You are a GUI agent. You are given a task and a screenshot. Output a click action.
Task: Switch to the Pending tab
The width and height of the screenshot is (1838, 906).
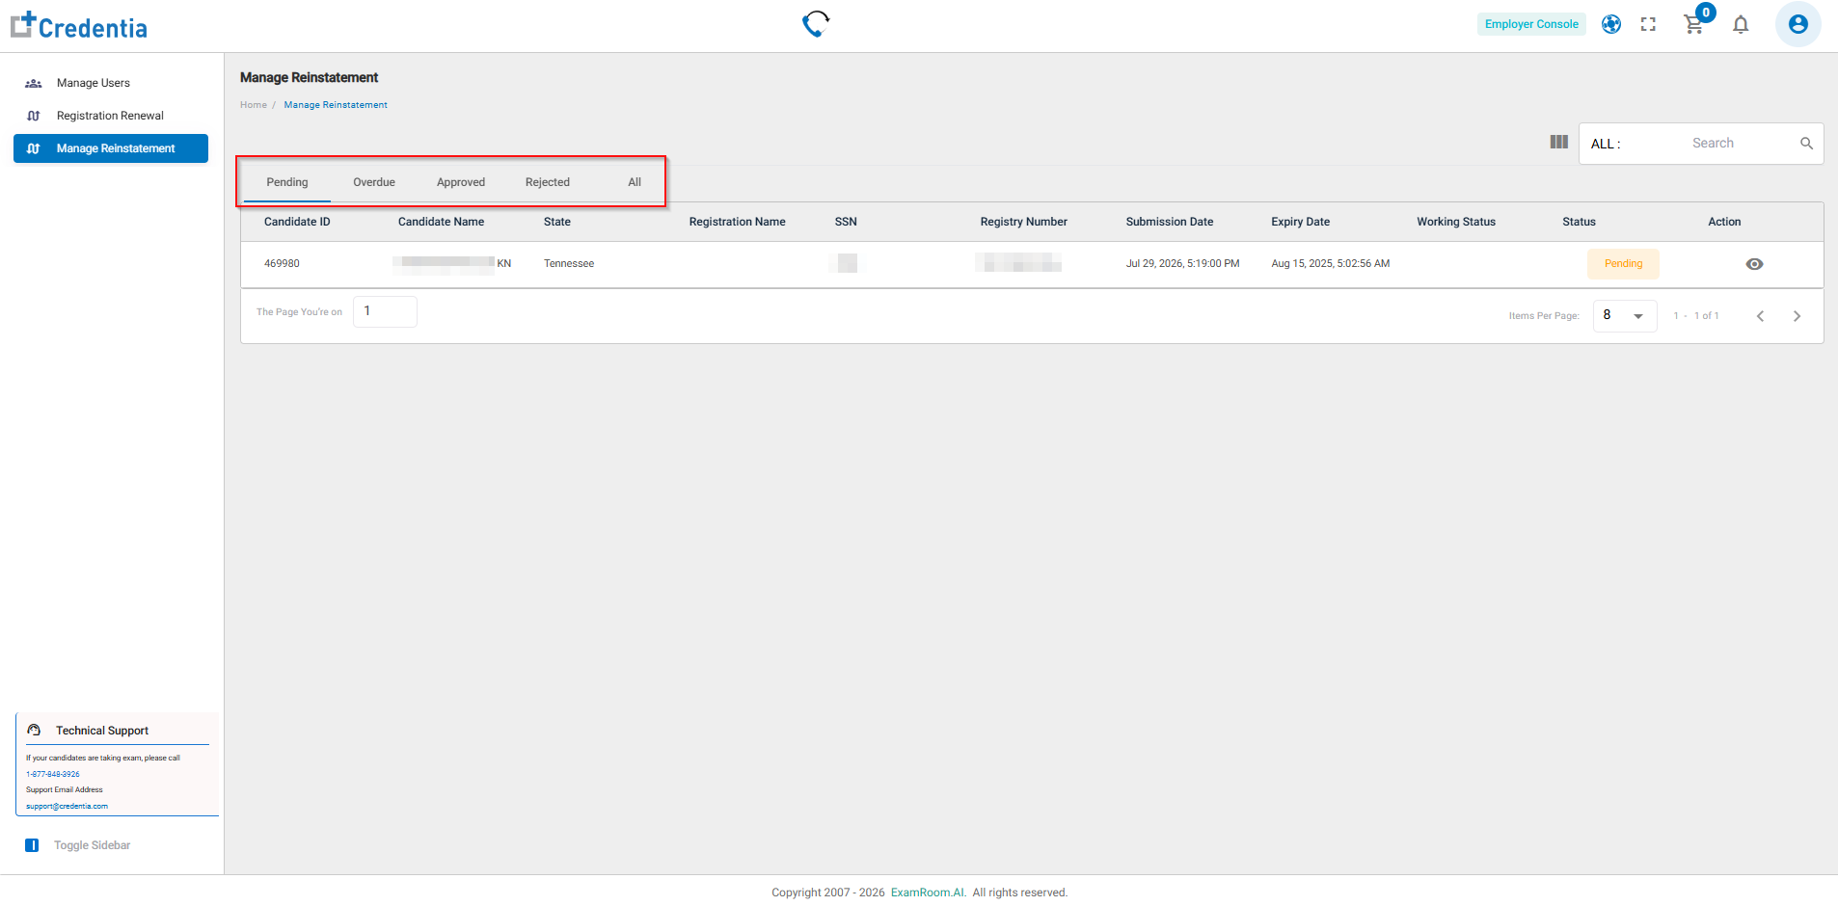coord(287,182)
